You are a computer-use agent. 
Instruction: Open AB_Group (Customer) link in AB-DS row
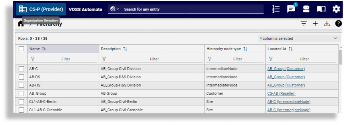286,77
